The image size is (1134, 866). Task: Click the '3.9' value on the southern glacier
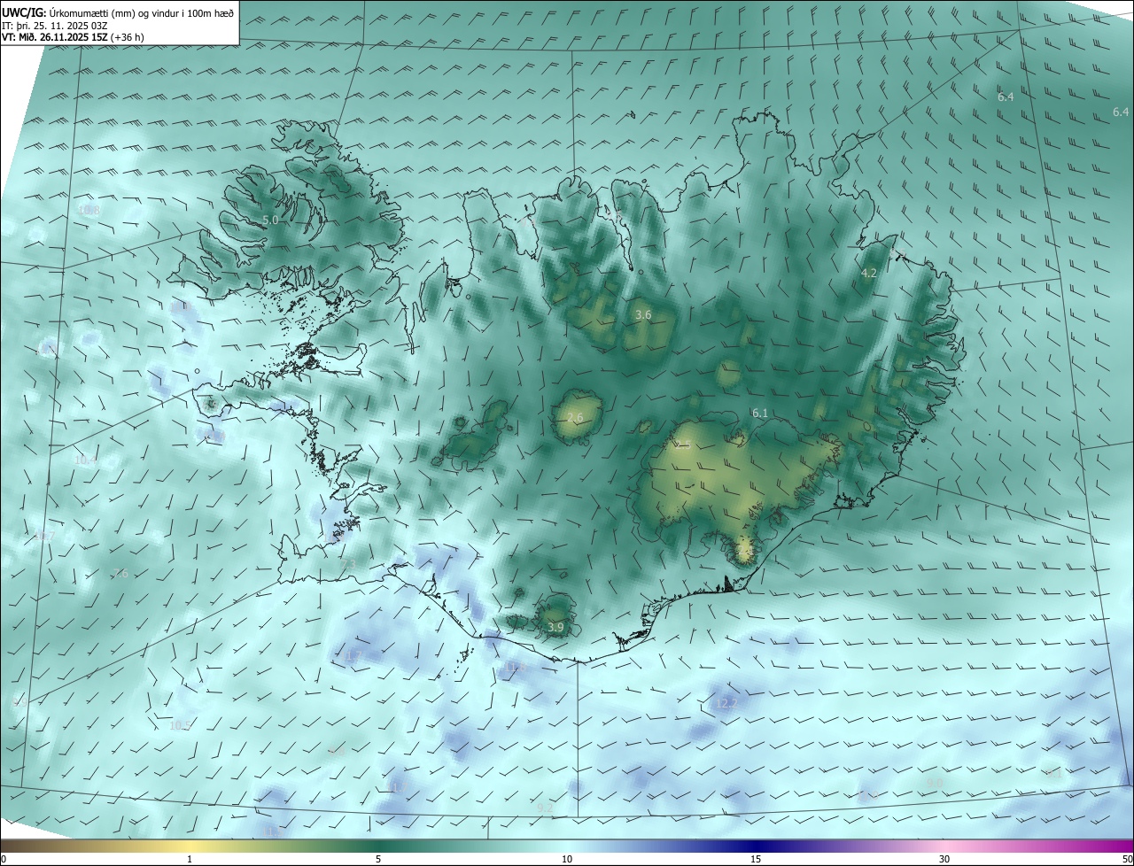(x=555, y=628)
